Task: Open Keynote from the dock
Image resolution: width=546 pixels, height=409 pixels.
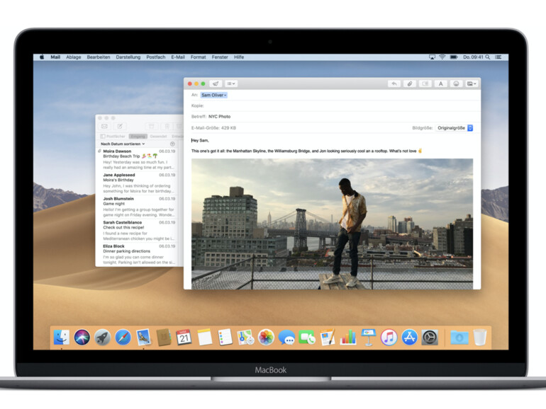Action: coord(369,337)
